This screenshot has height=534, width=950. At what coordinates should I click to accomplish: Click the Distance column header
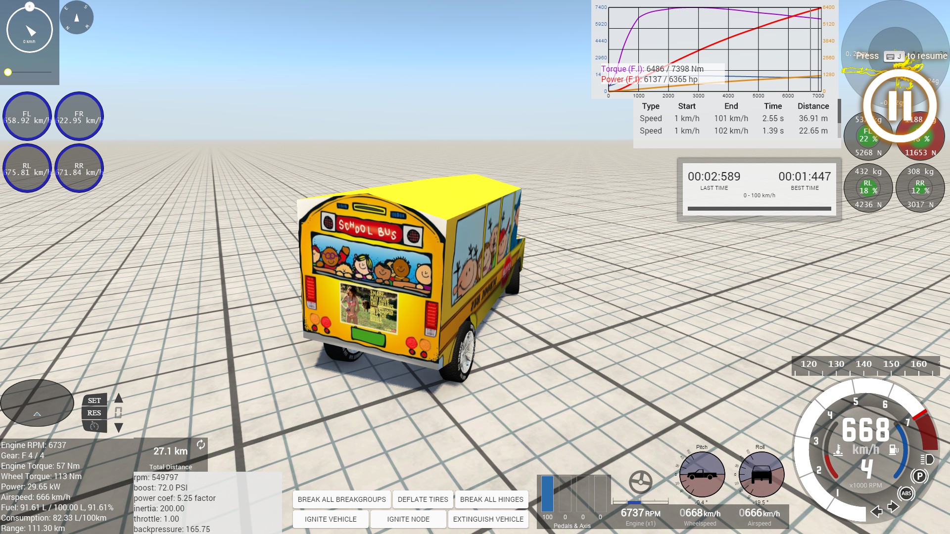pyautogui.click(x=813, y=106)
